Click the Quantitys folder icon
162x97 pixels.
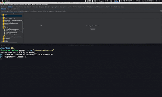click(4, 38)
